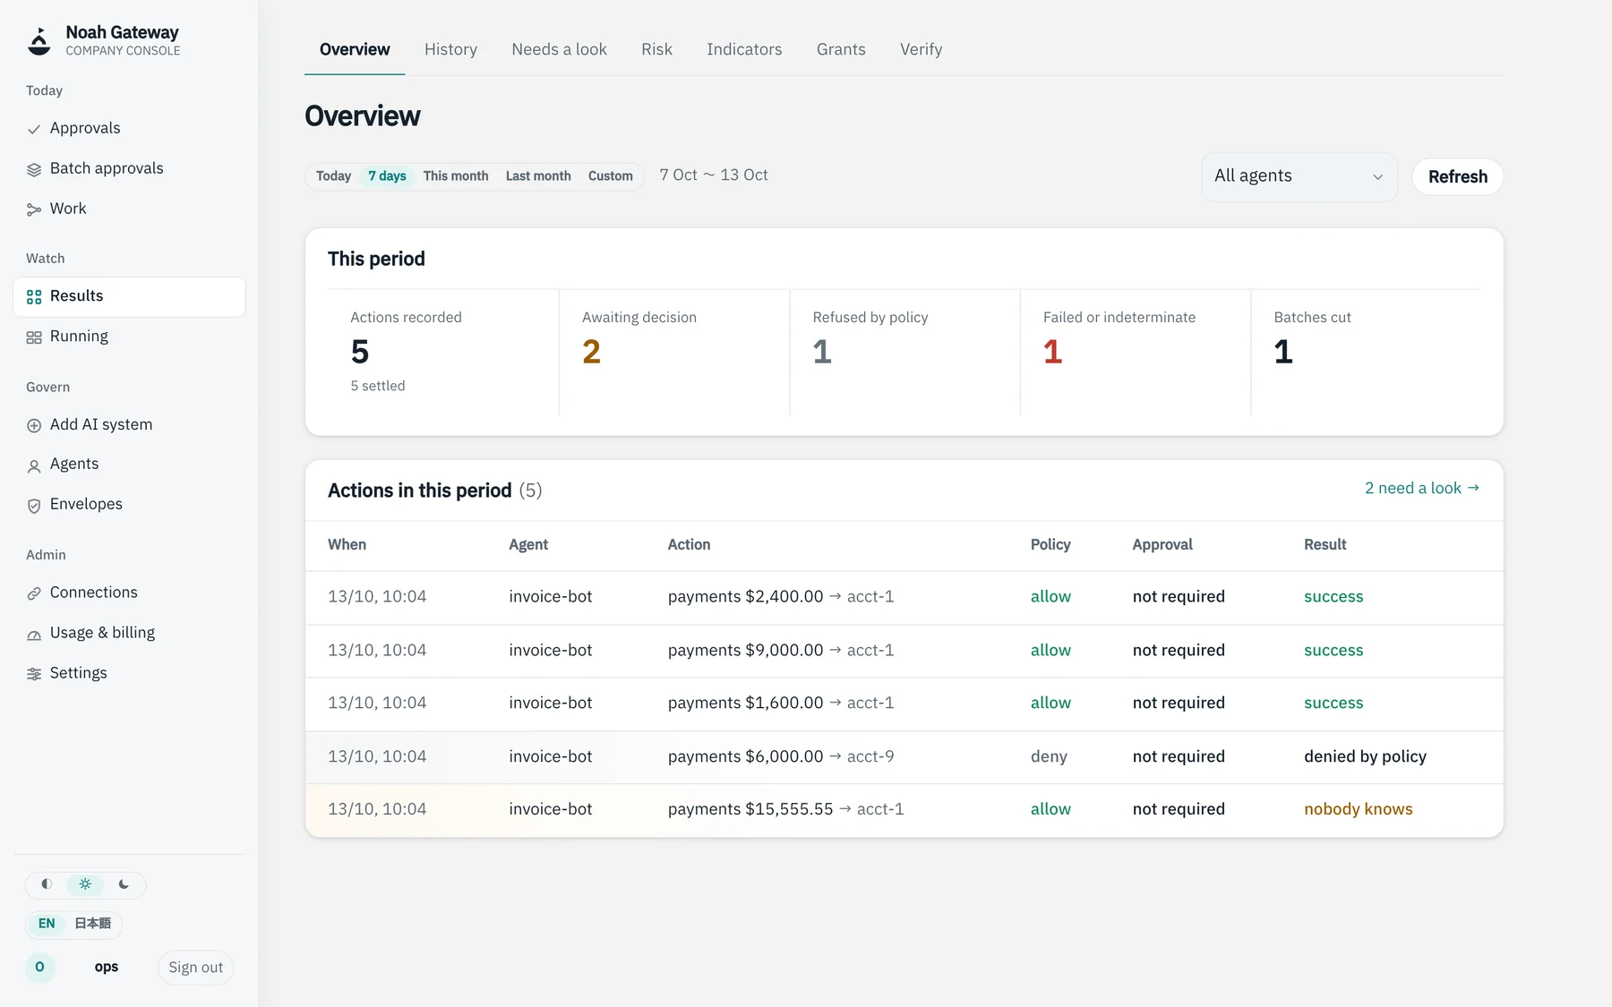Click the Running dashboard icon
The image size is (1612, 1007).
(34, 337)
